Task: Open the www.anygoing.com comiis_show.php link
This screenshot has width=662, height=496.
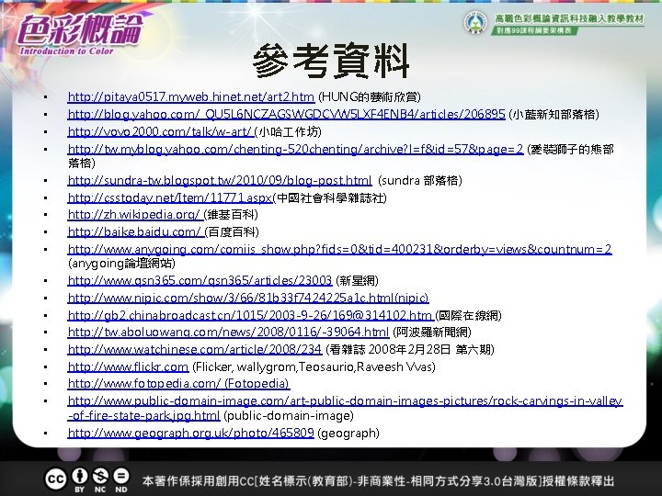Action: (339, 249)
